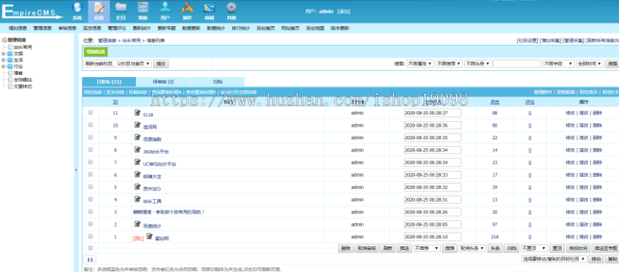This screenshot has width=619, height=272.
Task: Click the 退出 logout link
Action: click(343, 12)
